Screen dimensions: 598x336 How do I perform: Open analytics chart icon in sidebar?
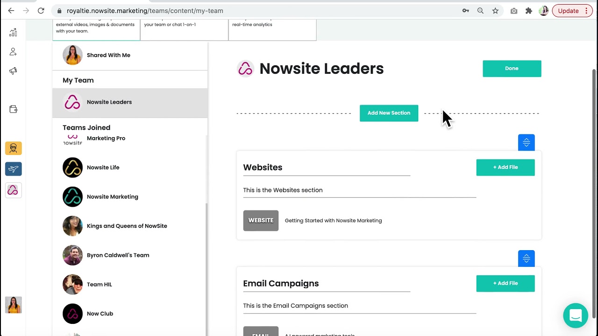13,32
